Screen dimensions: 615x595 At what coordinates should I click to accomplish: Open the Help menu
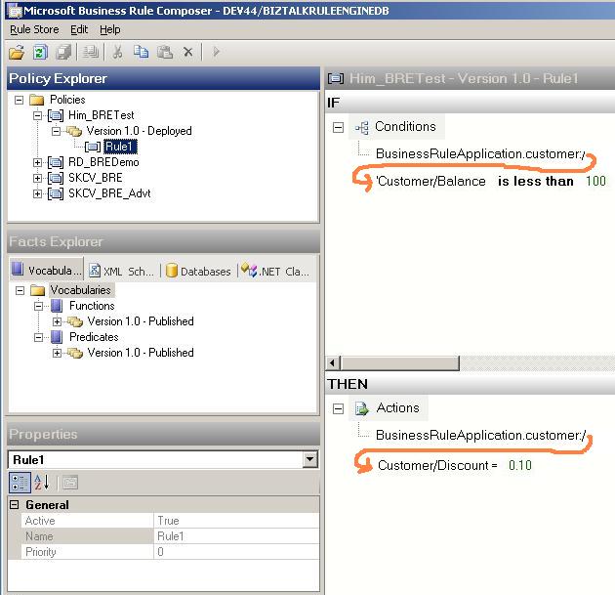tap(109, 29)
